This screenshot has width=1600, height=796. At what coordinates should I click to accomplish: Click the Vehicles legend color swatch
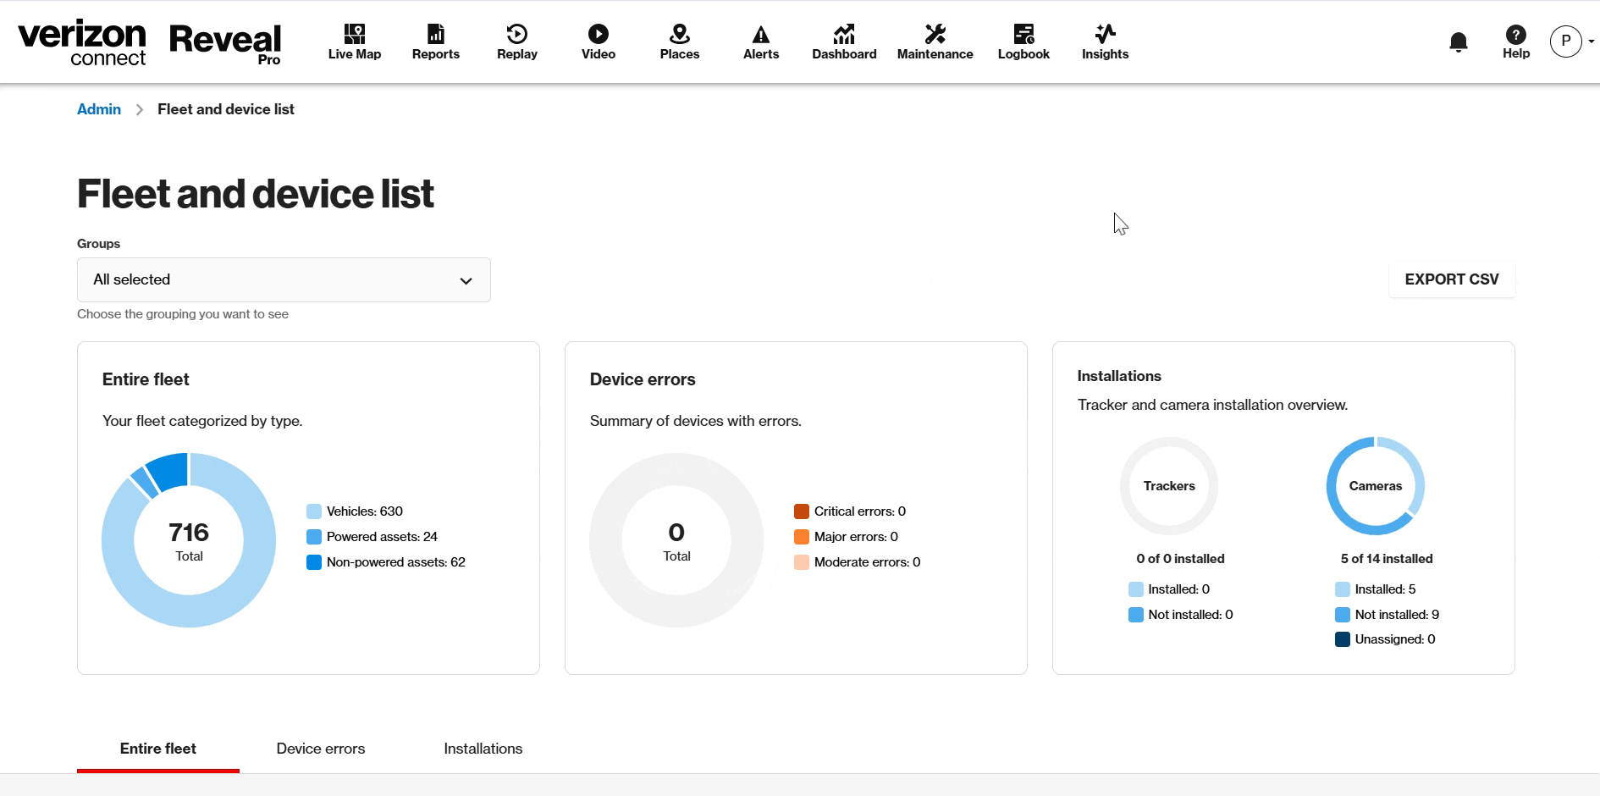click(314, 511)
